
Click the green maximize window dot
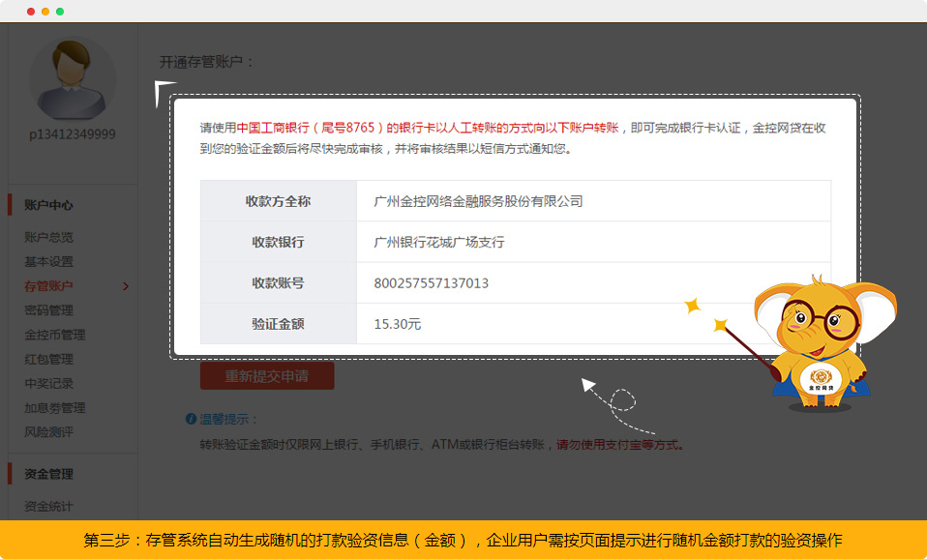60,12
